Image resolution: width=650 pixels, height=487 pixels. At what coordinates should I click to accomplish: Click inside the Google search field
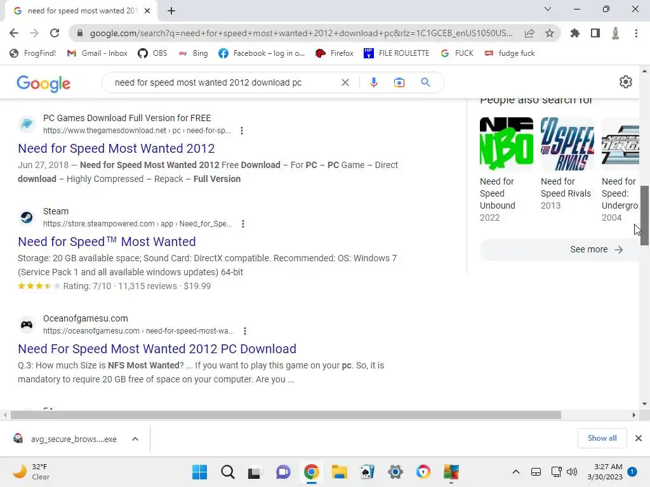click(224, 82)
